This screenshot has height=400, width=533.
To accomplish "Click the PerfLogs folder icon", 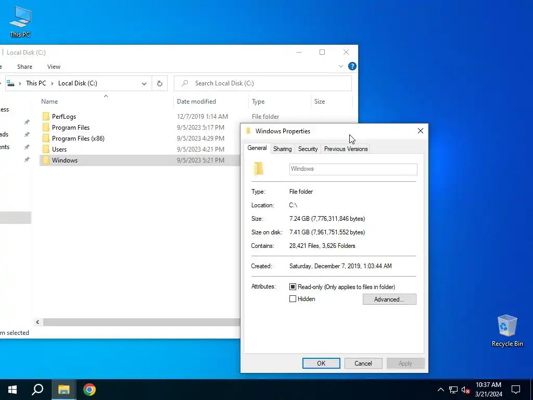I will pyautogui.click(x=46, y=116).
